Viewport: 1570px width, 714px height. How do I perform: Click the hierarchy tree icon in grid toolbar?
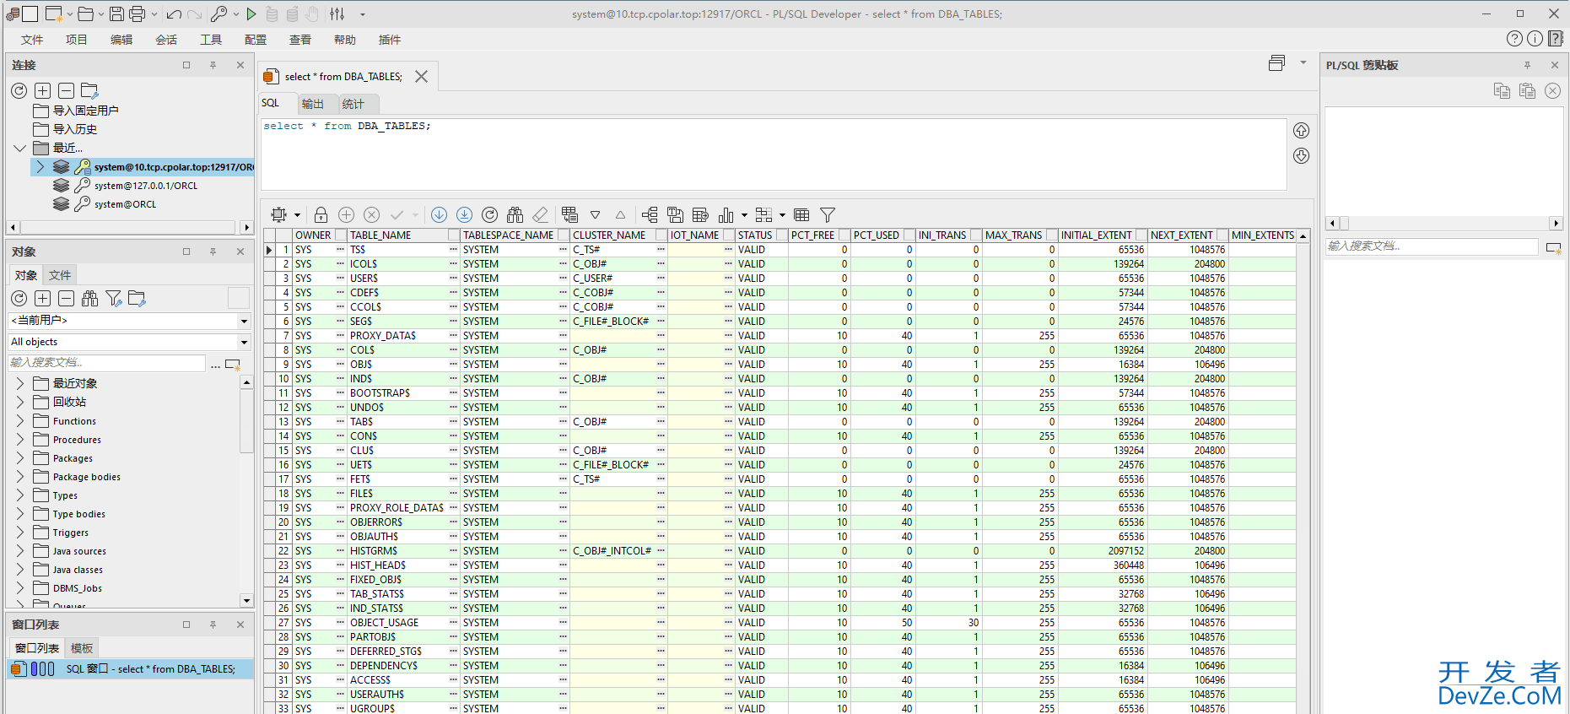tap(650, 215)
